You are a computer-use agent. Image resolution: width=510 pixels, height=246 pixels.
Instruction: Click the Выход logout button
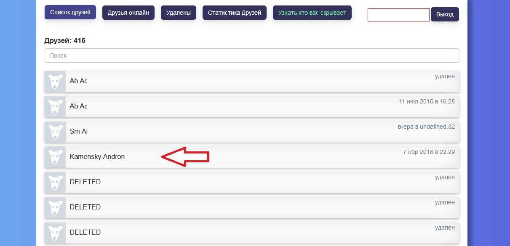pos(445,14)
